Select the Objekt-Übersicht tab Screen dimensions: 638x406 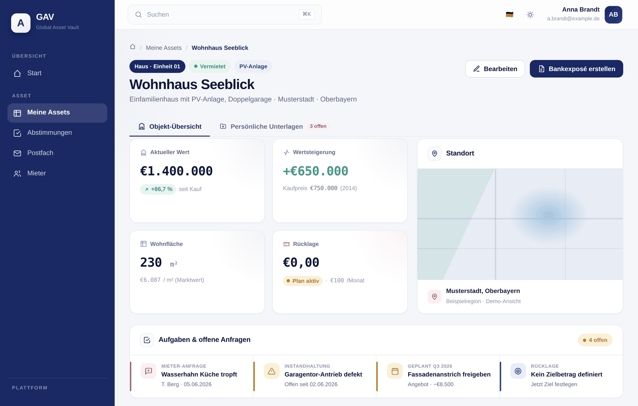[170, 126]
